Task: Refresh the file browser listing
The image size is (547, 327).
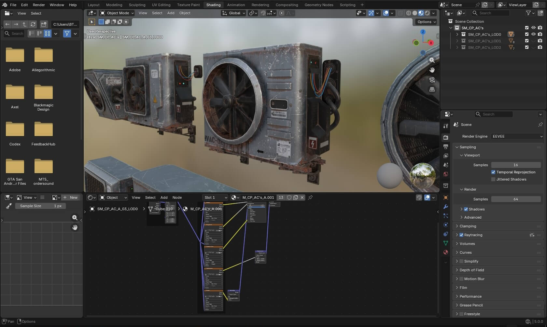Action: pyautogui.click(x=33, y=24)
